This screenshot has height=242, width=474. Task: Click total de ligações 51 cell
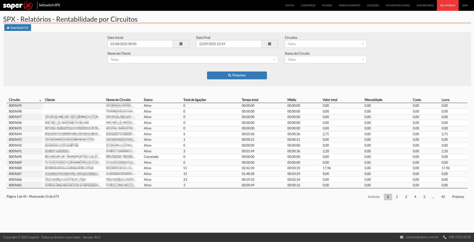point(185,168)
